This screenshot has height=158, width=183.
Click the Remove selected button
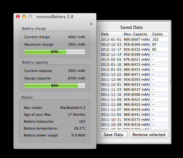click(149, 135)
